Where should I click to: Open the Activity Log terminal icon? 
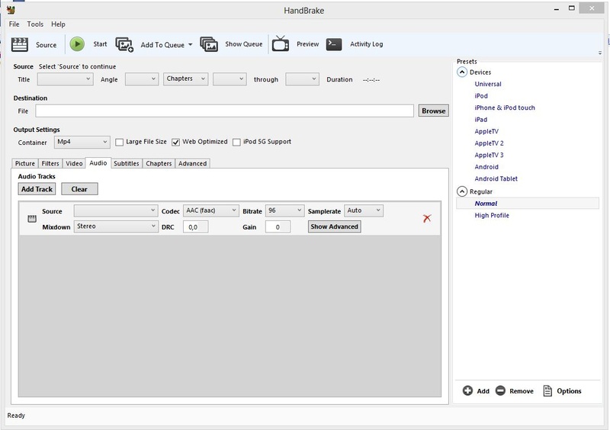pos(333,44)
